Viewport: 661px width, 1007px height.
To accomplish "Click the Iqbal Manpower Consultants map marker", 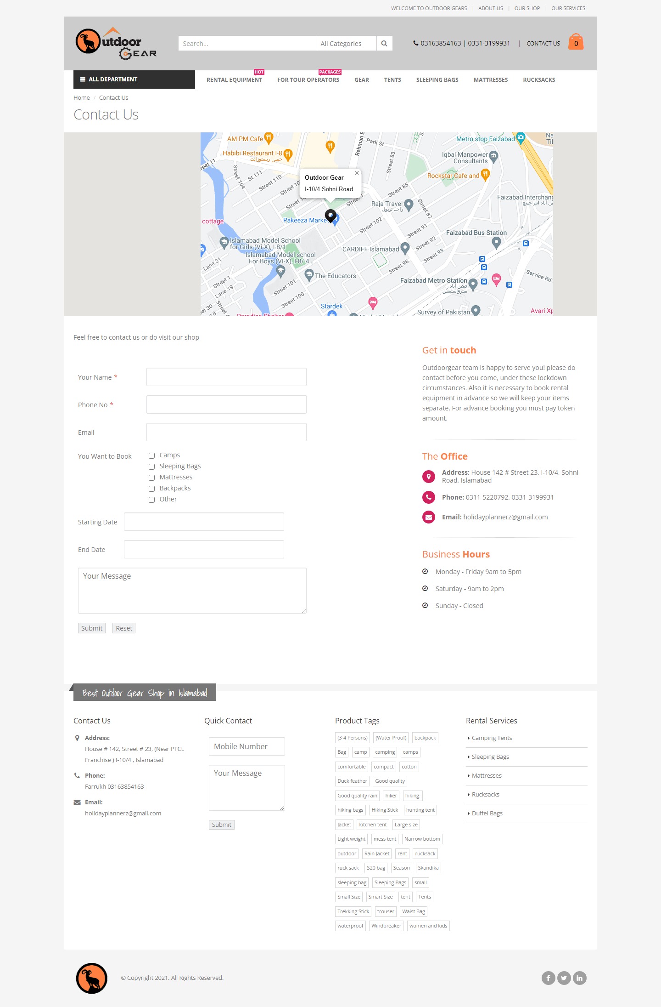I will coord(493,156).
